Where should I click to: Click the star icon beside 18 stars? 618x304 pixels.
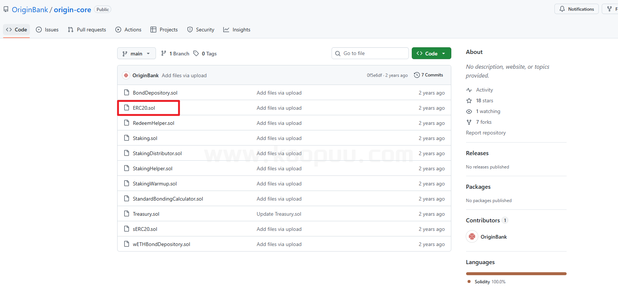[469, 100]
